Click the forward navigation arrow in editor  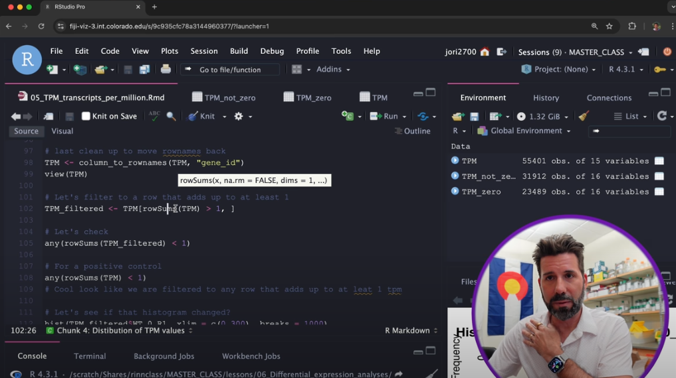pyautogui.click(x=27, y=116)
